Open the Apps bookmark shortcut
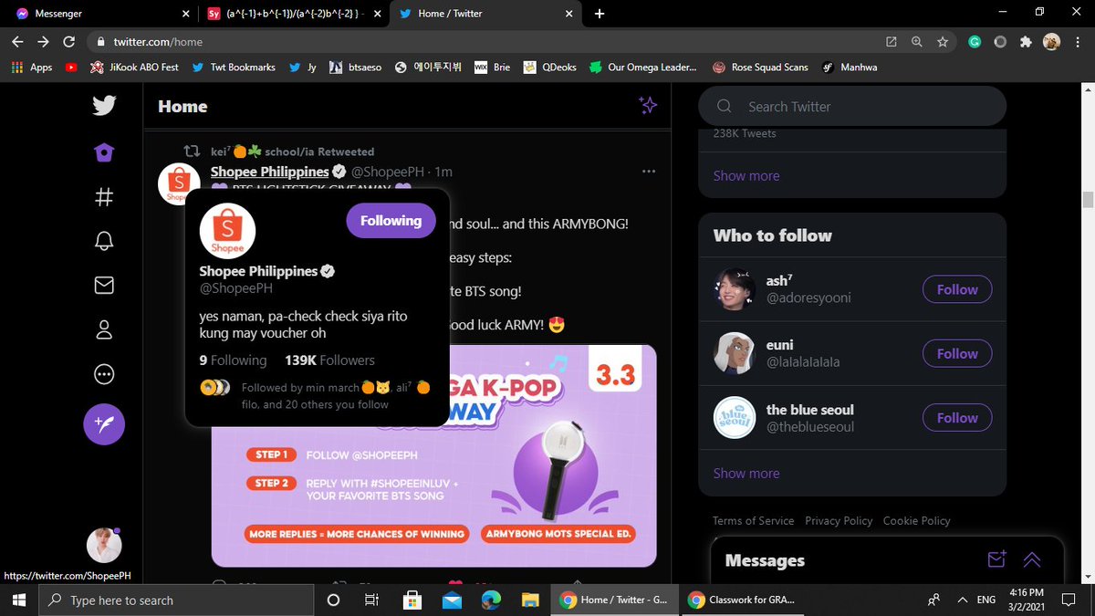1095x616 pixels. 31,68
